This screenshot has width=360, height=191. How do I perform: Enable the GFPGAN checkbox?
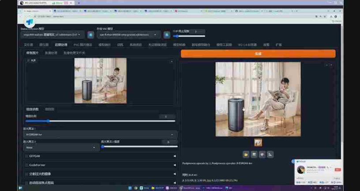[27, 156]
